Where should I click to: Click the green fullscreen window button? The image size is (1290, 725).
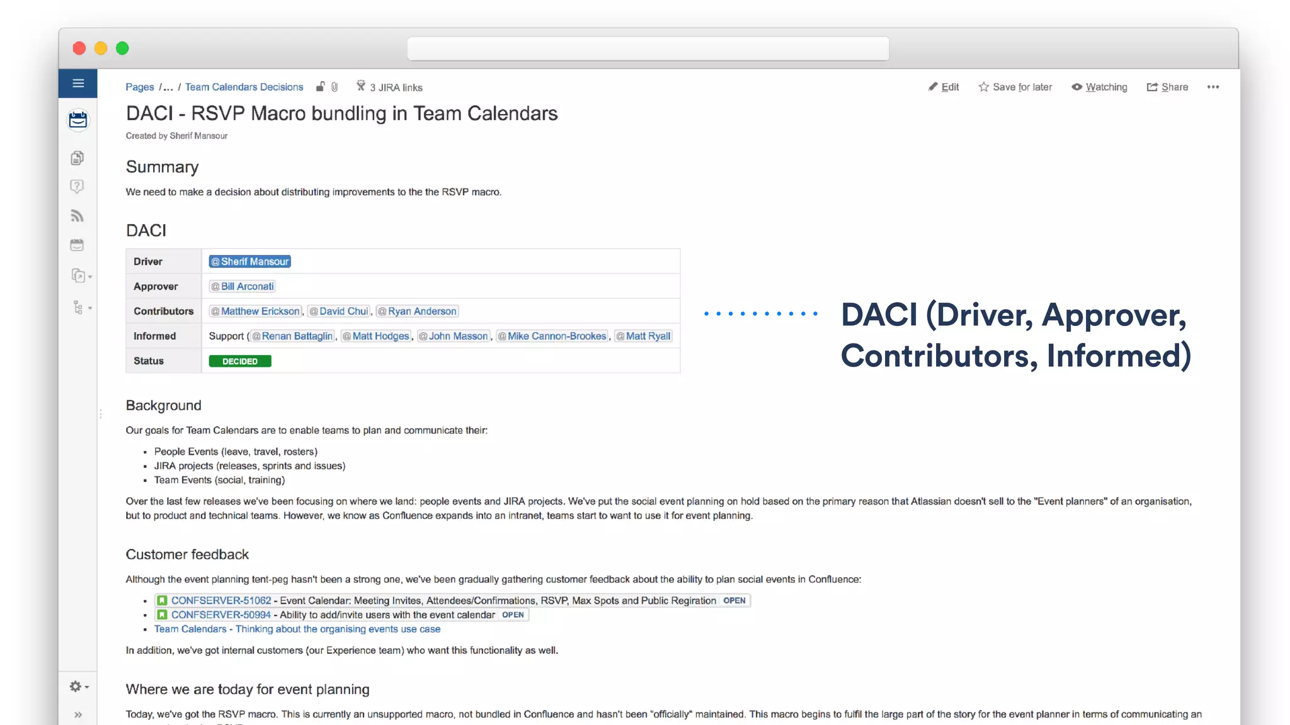122,48
